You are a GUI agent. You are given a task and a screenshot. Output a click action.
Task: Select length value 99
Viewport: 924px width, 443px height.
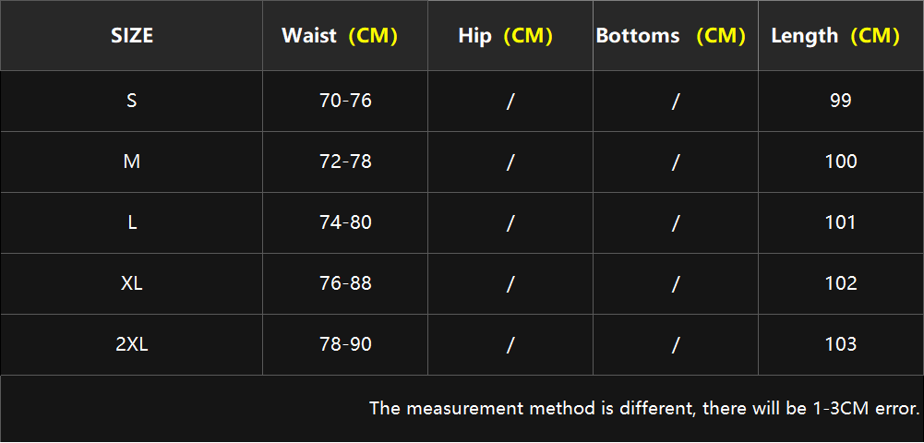click(841, 101)
